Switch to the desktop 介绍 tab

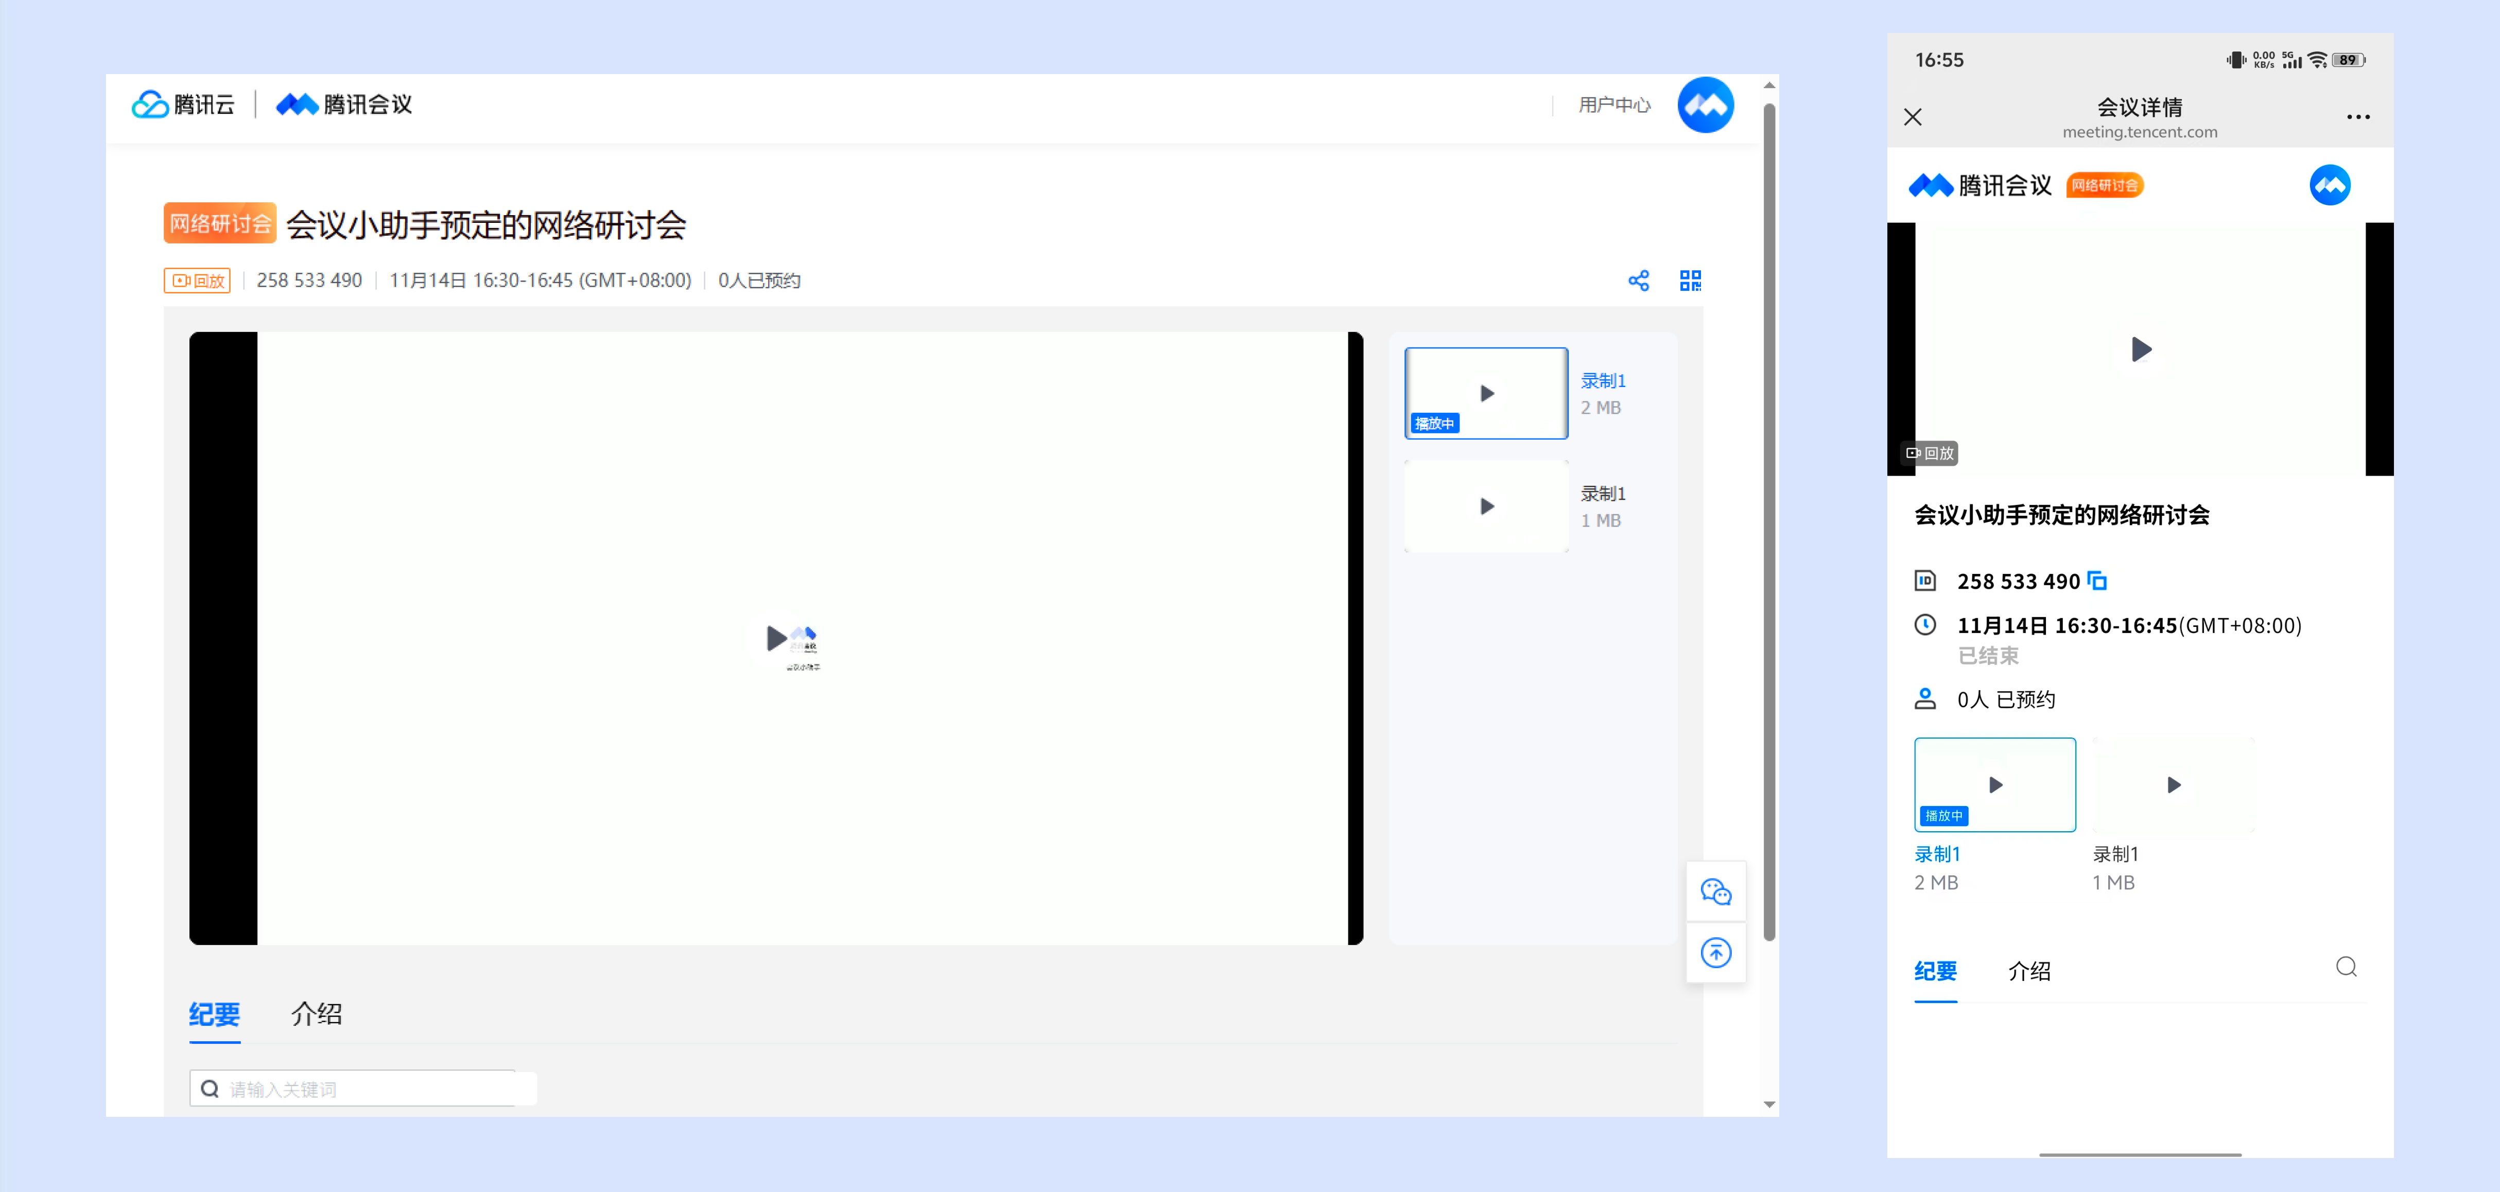click(317, 1014)
